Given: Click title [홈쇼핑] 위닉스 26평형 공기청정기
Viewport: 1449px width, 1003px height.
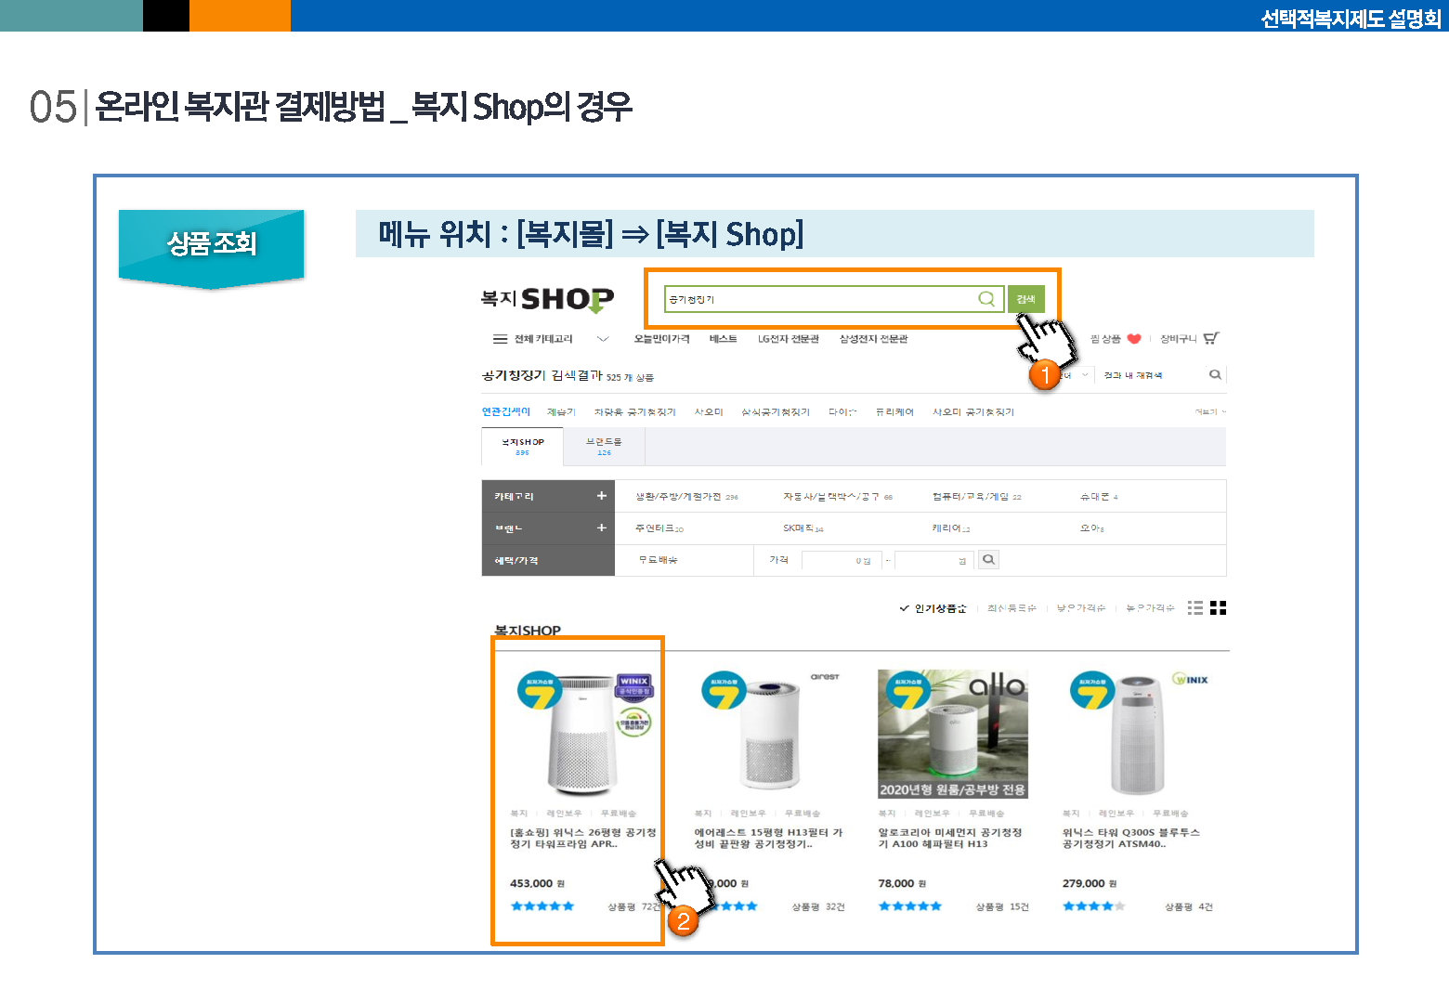Looking at the screenshot, I should tap(583, 839).
